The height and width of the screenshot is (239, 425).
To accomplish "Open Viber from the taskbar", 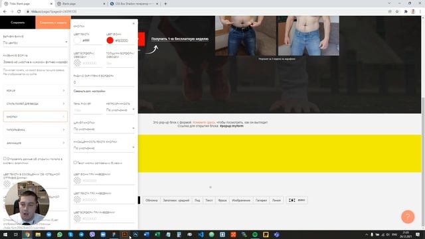I will point(92,234).
